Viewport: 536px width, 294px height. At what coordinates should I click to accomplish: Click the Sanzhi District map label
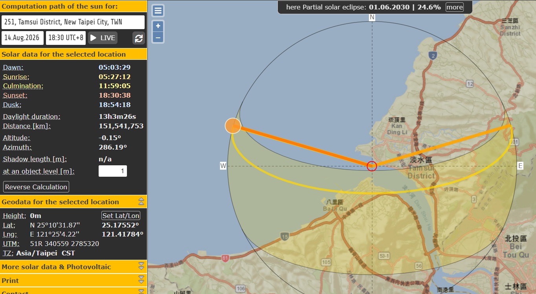coord(510,27)
